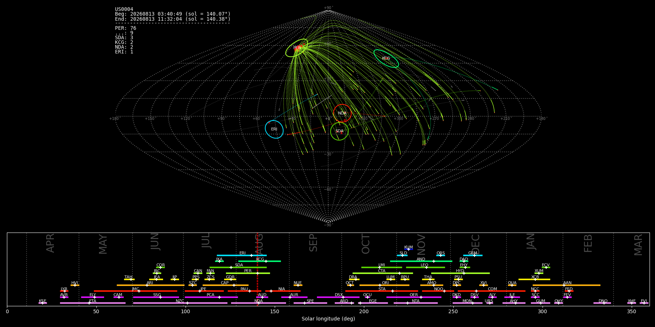
Task: Click the KCG radiant ellipse label
Action: click(x=386, y=58)
